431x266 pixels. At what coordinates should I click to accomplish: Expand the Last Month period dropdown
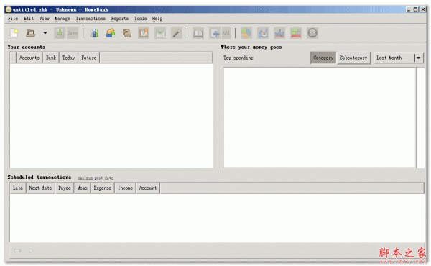tap(399, 58)
